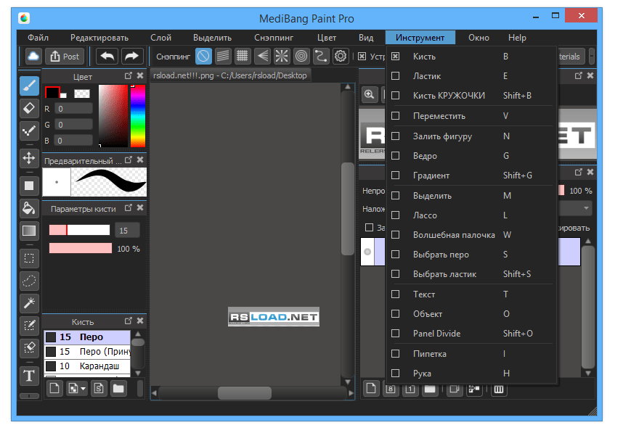The width and height of the screenshot is (623, 433).
Task: Select the Eraser tool in the left toolbar
Action: tap(29, 108)
